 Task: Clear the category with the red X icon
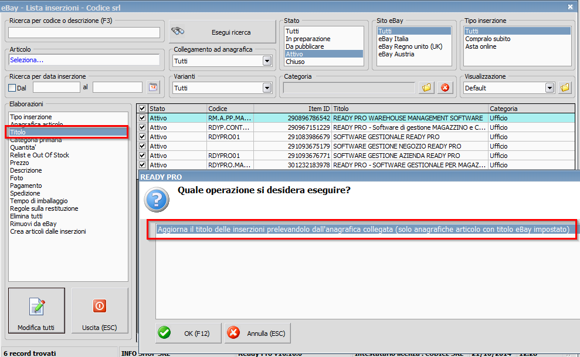click(445, 87)
